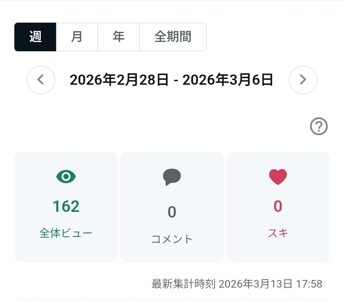This screenshot has width=344, height=301.
Task: Click the スキ label text
Action: (278, 233)
